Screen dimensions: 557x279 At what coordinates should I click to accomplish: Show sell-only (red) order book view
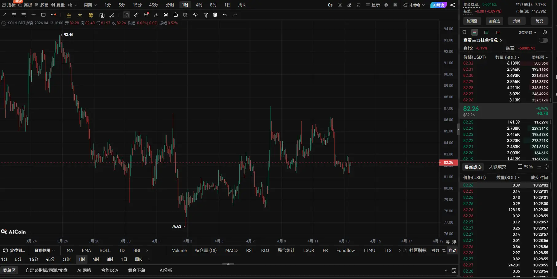[x=498, y=32]
